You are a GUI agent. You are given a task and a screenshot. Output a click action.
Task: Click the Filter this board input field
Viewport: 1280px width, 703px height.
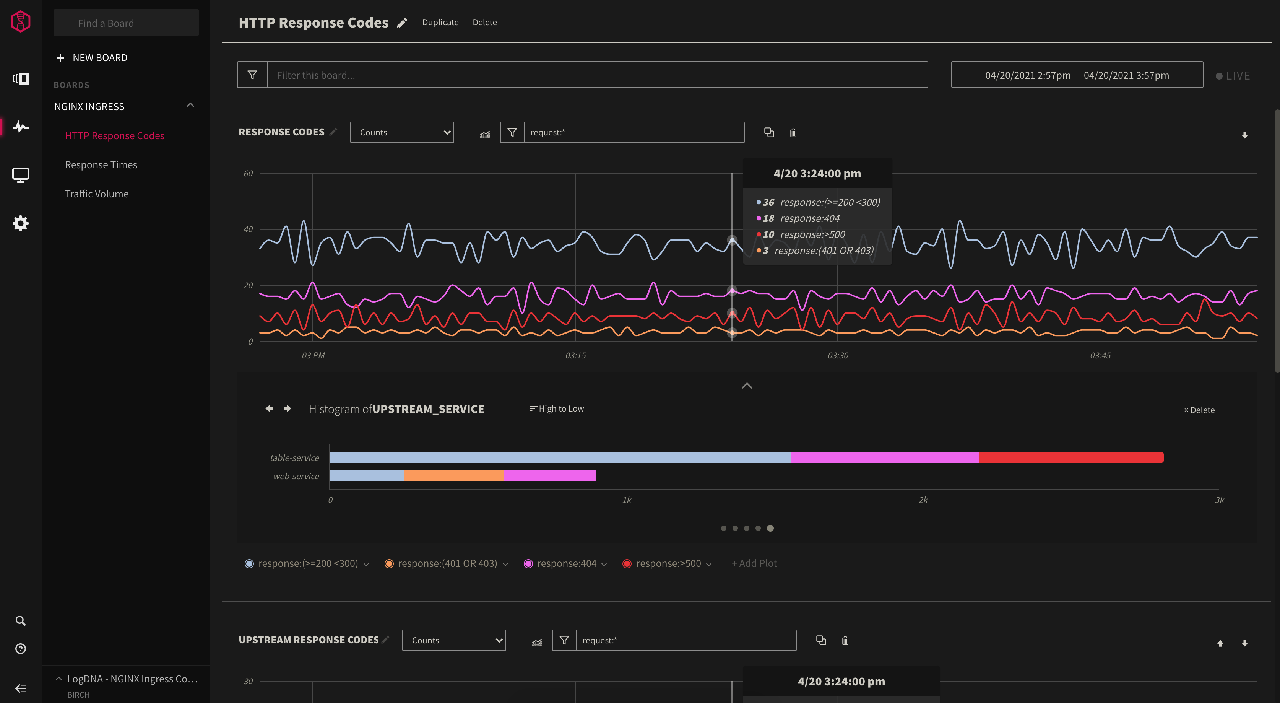pos(596,75)
